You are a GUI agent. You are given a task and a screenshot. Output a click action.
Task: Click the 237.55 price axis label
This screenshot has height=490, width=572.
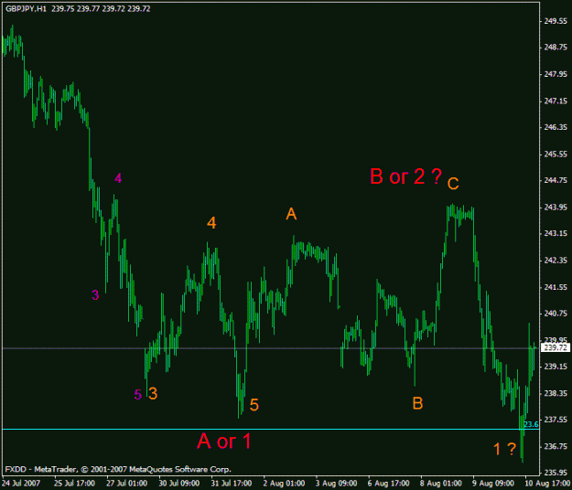556,420
